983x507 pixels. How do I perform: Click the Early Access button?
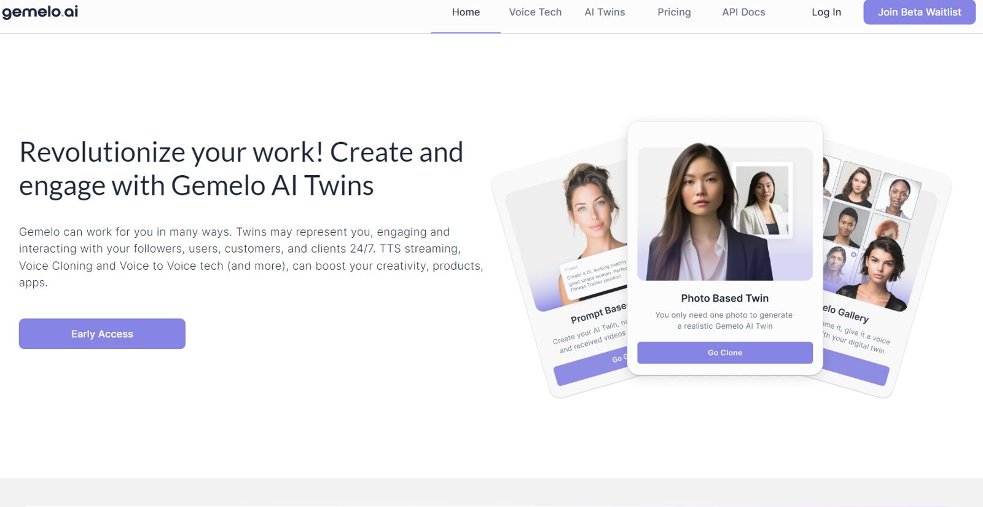tap(102, 334)
